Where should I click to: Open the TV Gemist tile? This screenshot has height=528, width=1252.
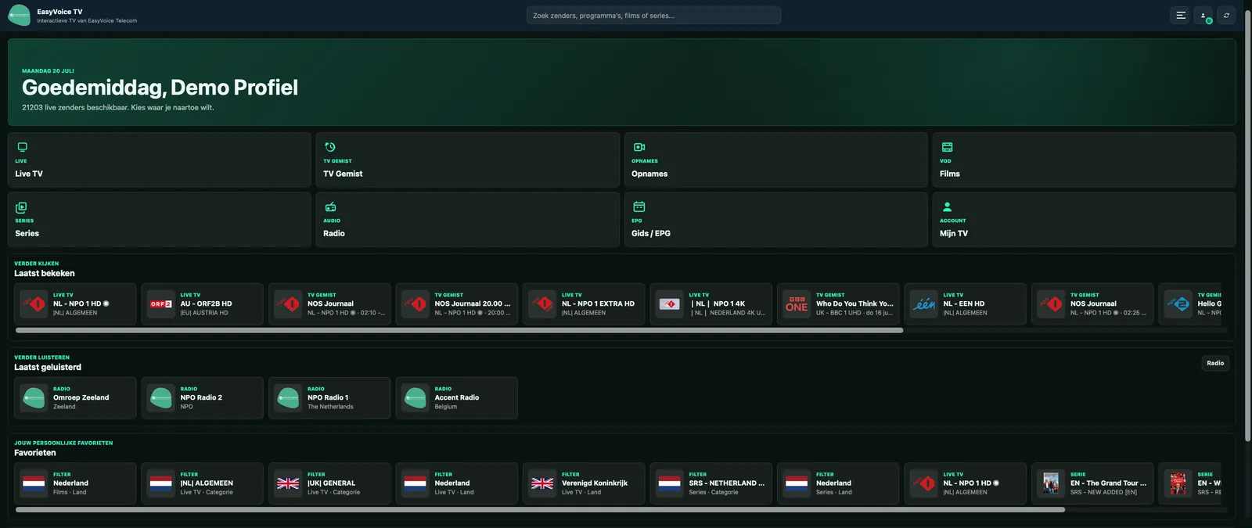[x=468, y=160]
